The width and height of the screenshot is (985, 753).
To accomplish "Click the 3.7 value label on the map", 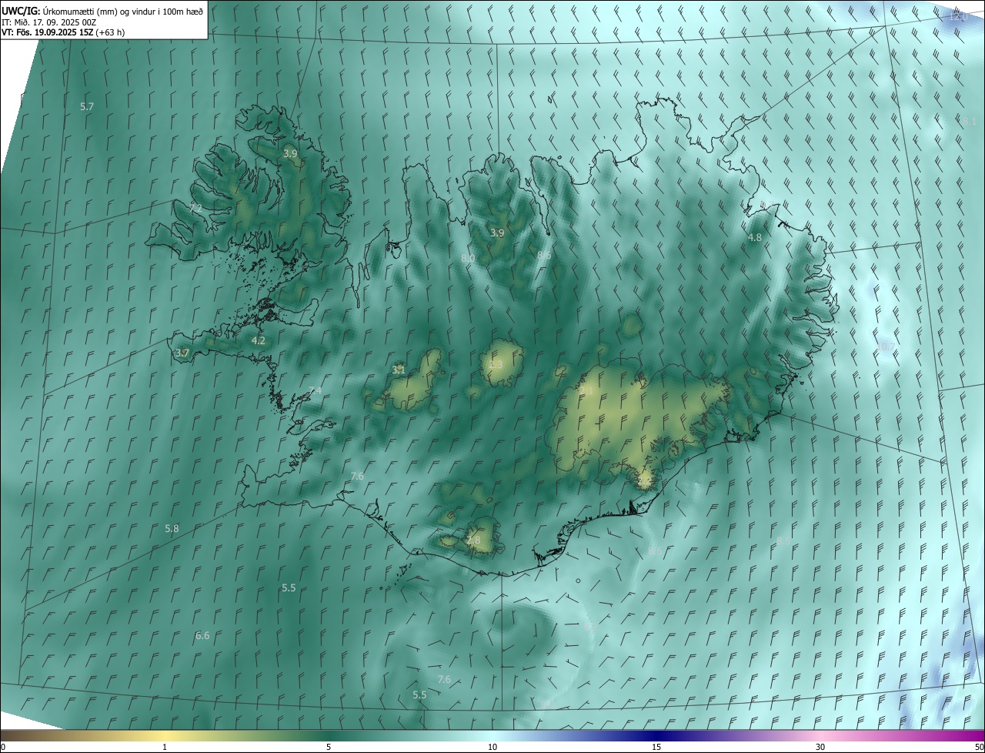I will coord(182,353).
